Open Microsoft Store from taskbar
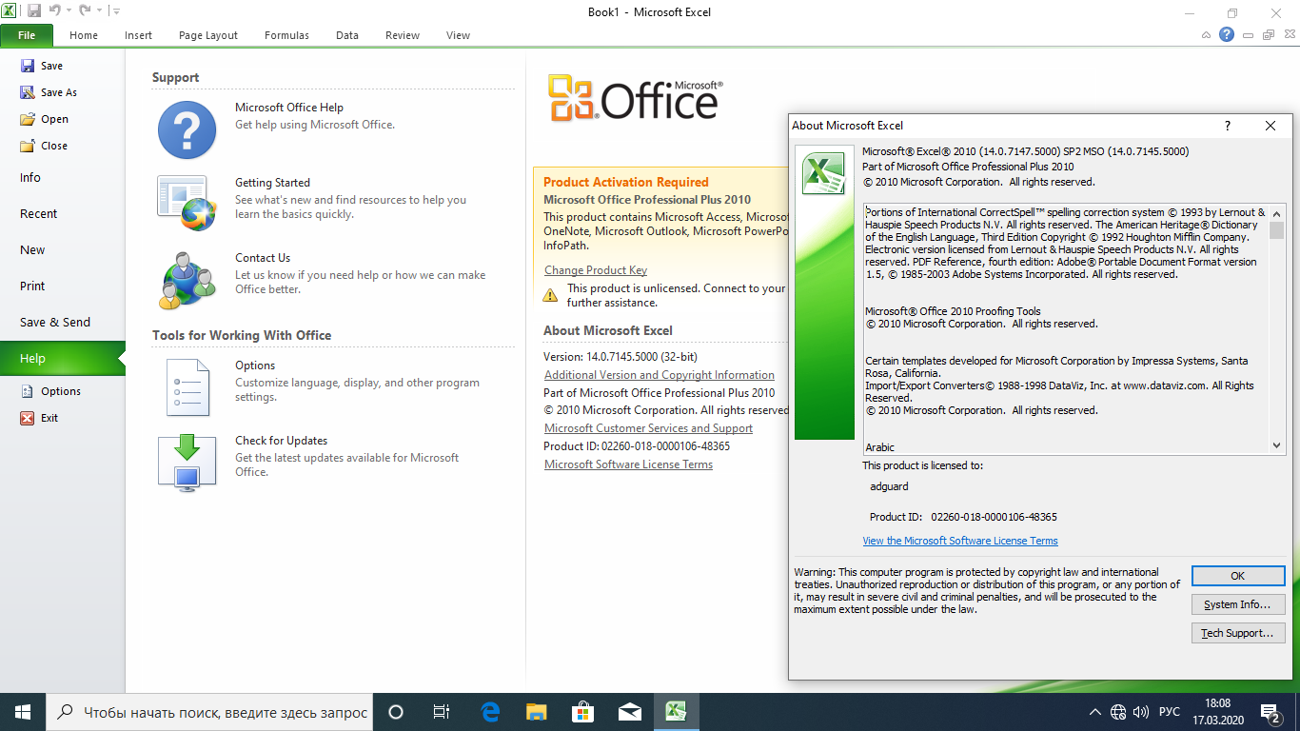Viewport: 1300px width, 731px height. [582, 712]
